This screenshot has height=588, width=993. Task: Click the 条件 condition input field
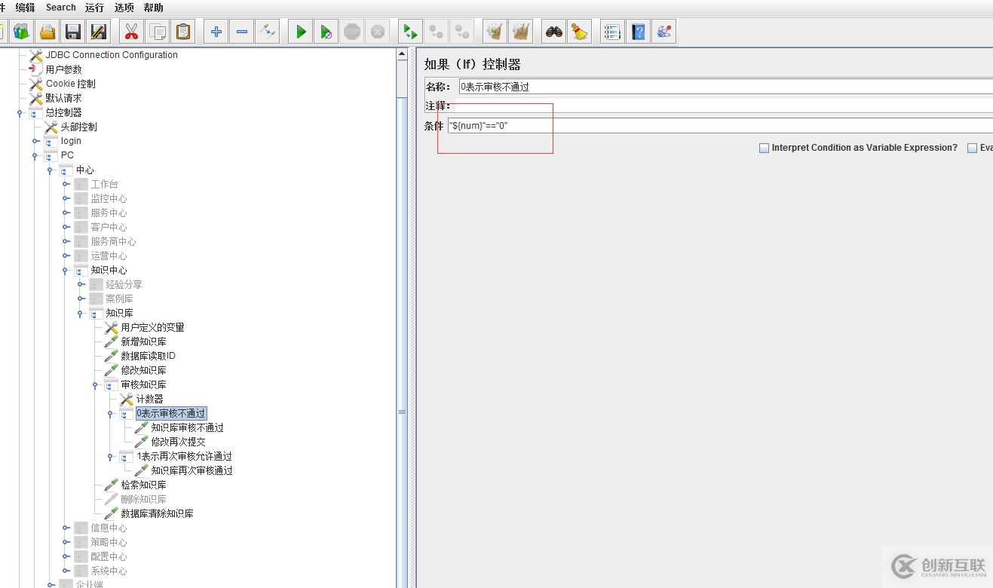tap(720, 126)
